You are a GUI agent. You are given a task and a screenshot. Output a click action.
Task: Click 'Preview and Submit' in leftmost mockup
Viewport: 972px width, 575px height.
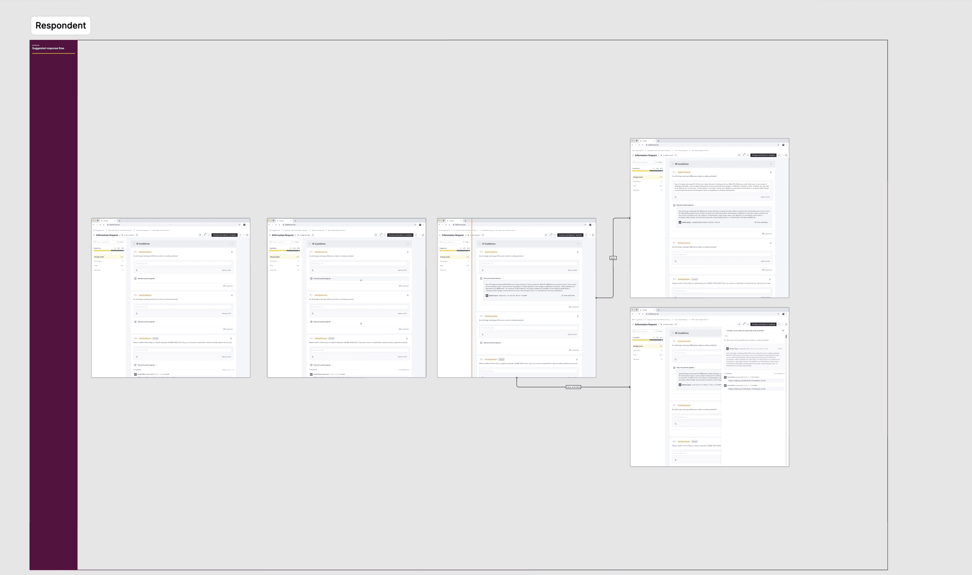pyautogui.click(x=224, y=235)
